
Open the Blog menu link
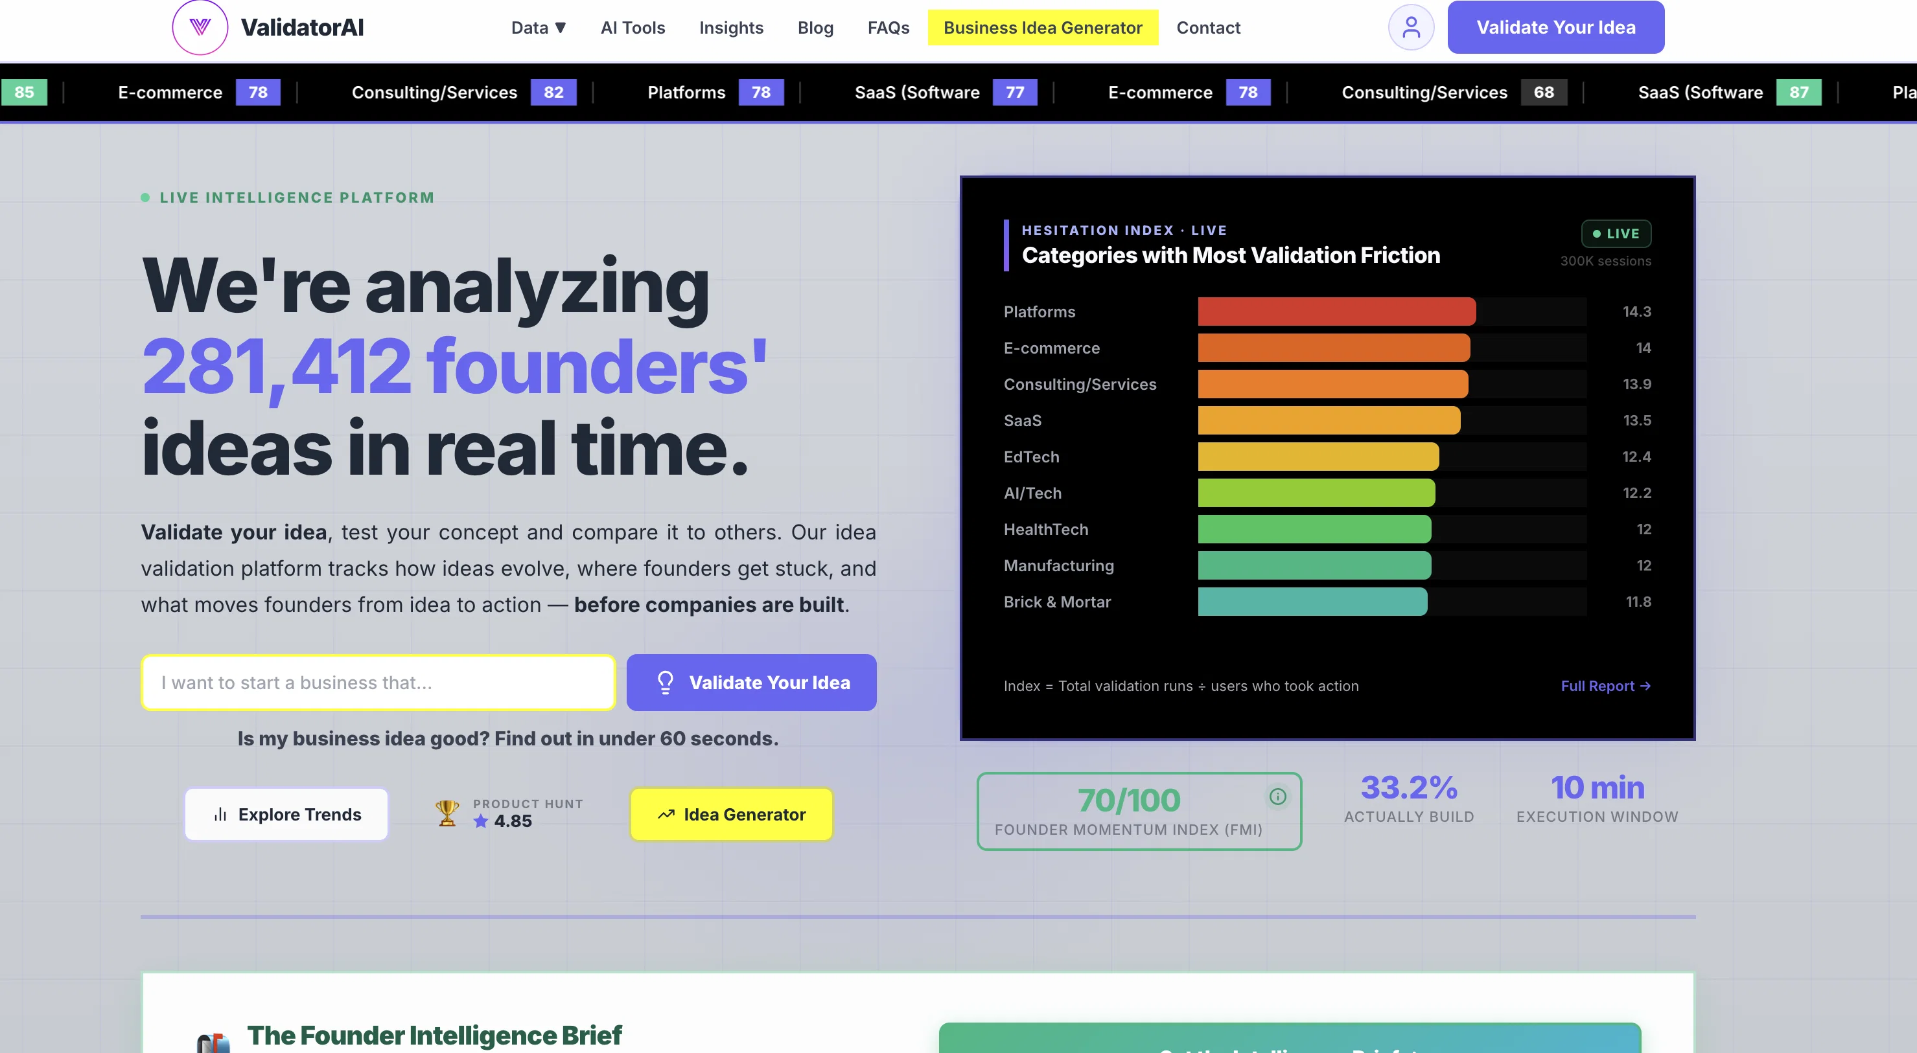(x=815, y=27)
